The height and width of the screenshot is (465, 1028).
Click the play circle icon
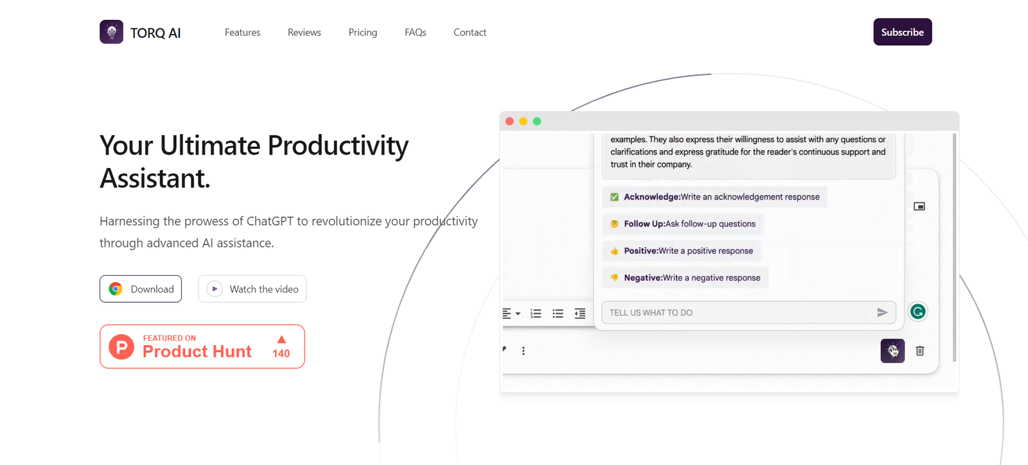(215, 289)
